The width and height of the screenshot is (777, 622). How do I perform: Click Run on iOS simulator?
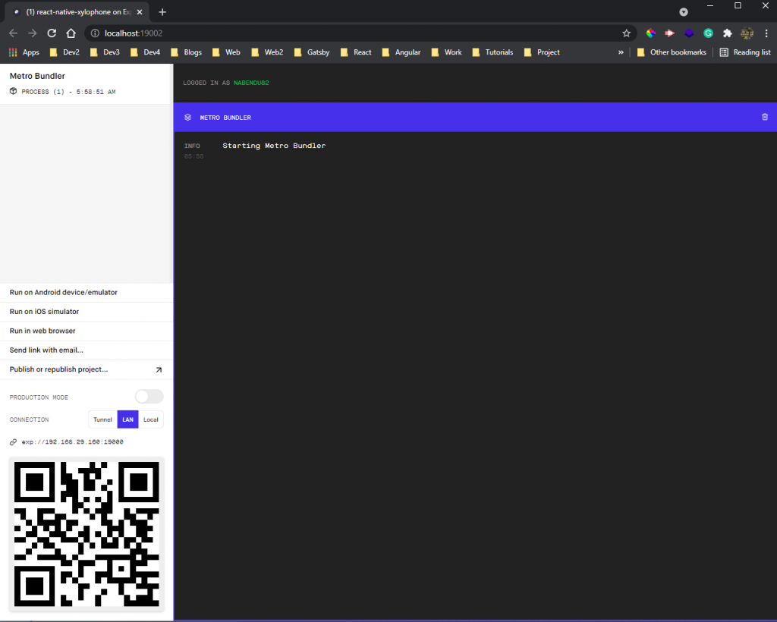tap(87, 312)
